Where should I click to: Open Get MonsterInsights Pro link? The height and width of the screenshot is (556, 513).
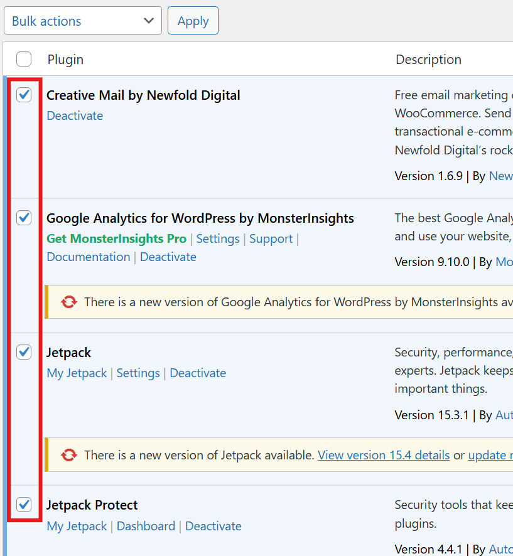coord(116,238)
